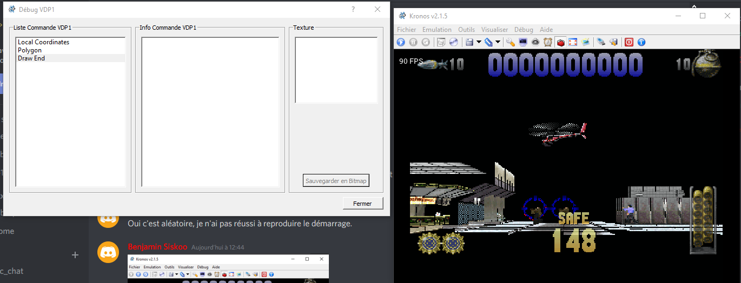This screenshot has width=741, height=283.
Task: Maximize the Kronos v2.1.5 window
Action: tap(703, 16)
